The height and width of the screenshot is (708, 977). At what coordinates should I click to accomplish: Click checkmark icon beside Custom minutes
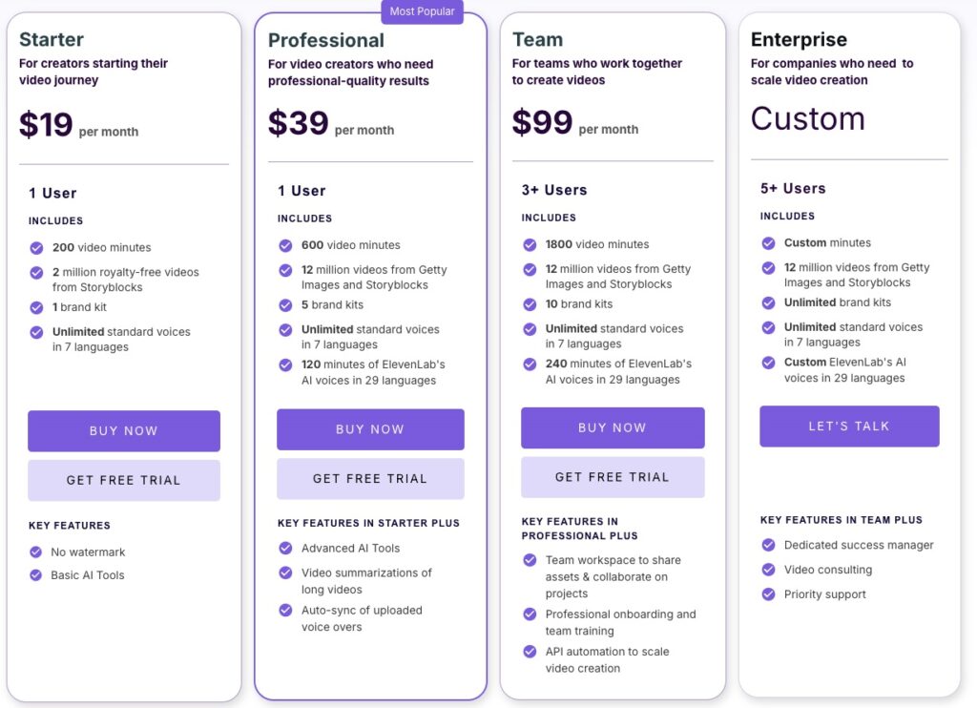pos(768,242)
